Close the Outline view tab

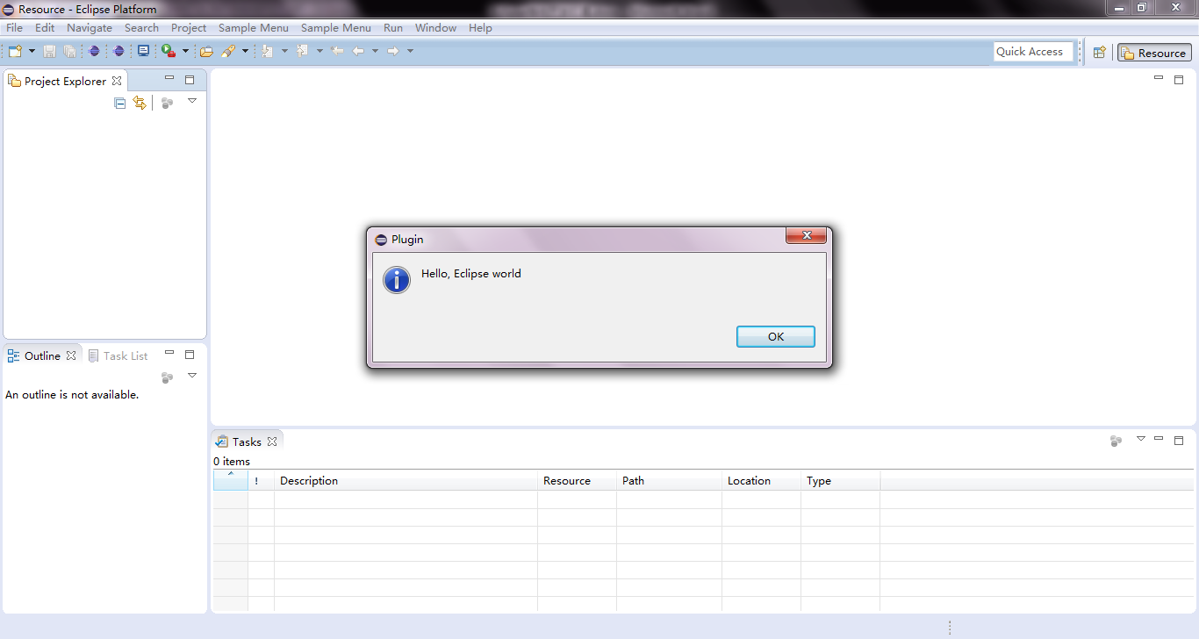pos(71,355)
